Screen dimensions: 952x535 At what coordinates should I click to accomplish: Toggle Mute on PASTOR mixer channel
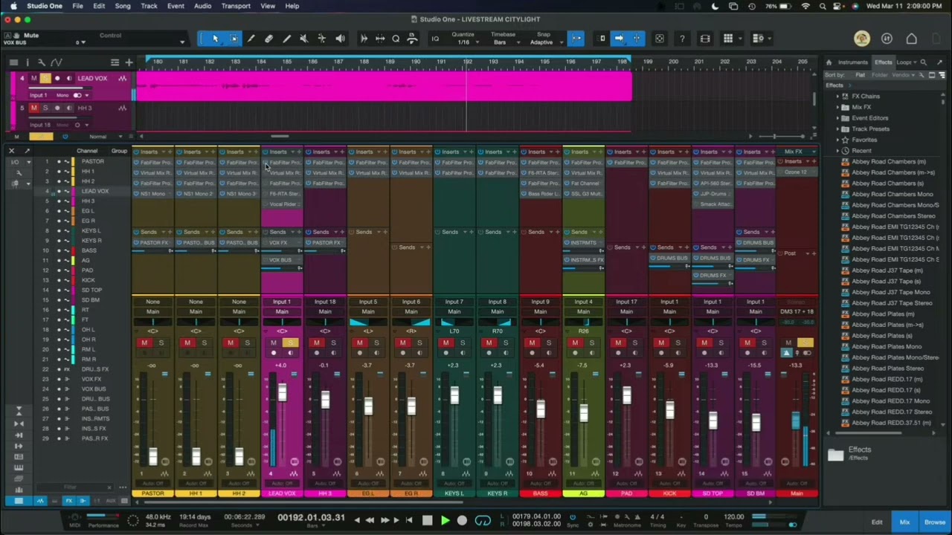144,343
